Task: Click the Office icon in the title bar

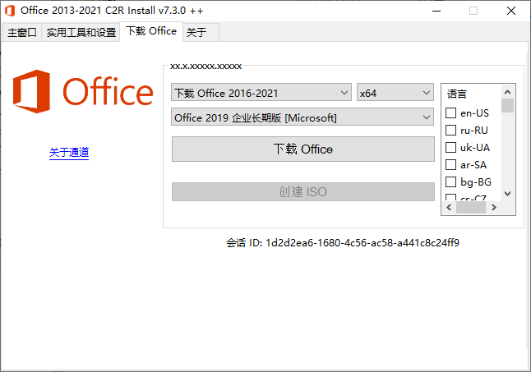Action: click(10, 11)
